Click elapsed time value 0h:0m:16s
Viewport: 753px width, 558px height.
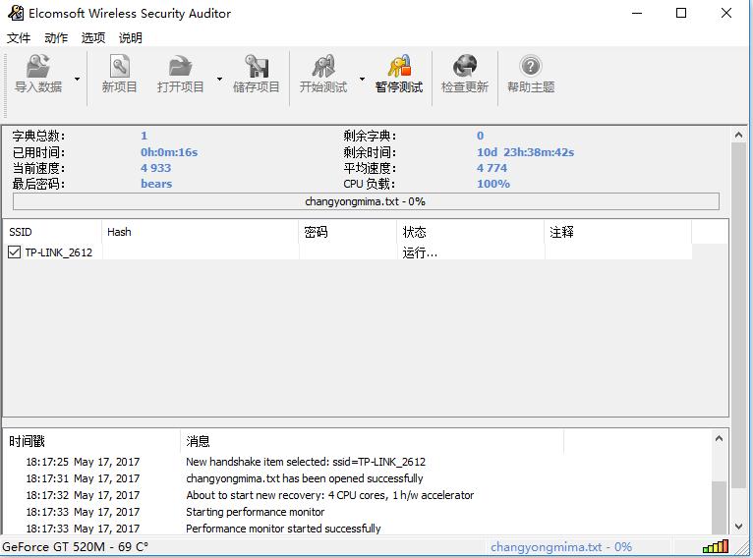(x=169, y=152)
